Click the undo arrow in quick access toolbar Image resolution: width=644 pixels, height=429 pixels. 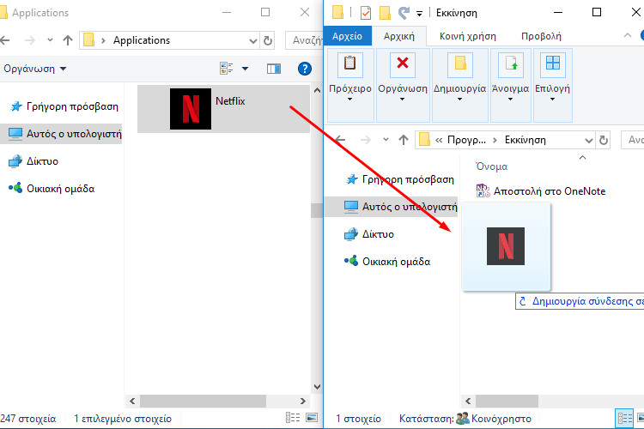pyautogui.click(x=404, y=13)
